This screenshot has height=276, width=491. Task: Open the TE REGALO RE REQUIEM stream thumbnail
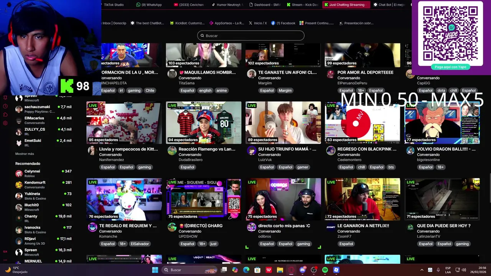click(x=124, y=199)
